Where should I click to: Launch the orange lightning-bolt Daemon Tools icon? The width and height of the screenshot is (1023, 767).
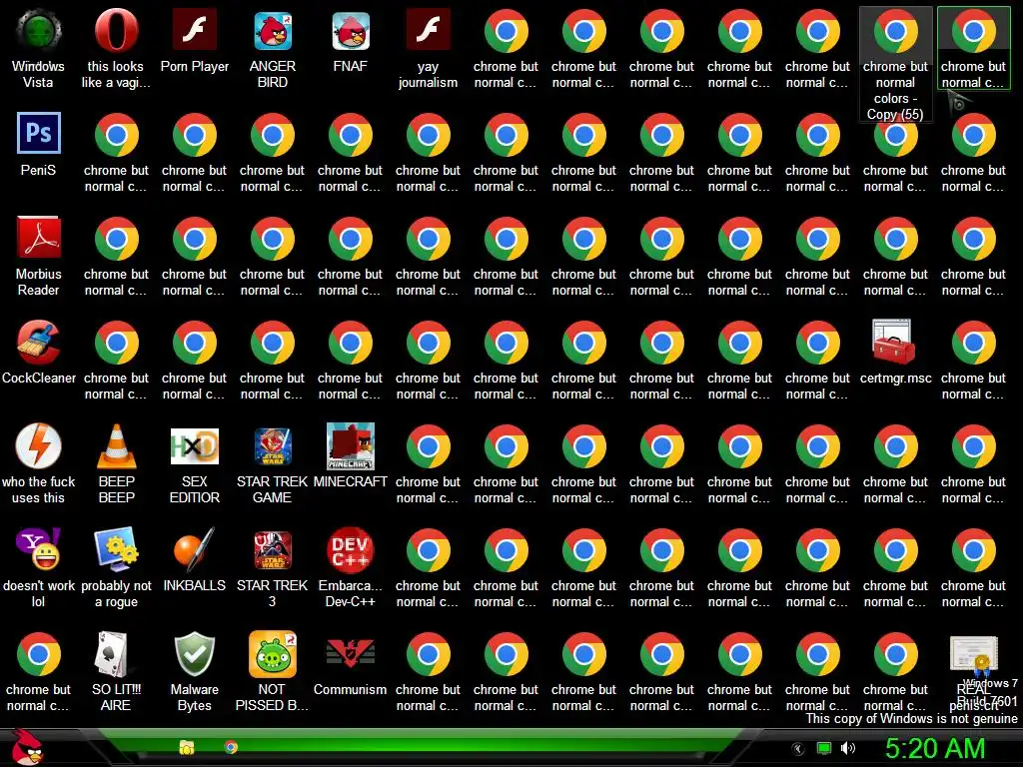(x=39, y=446)
